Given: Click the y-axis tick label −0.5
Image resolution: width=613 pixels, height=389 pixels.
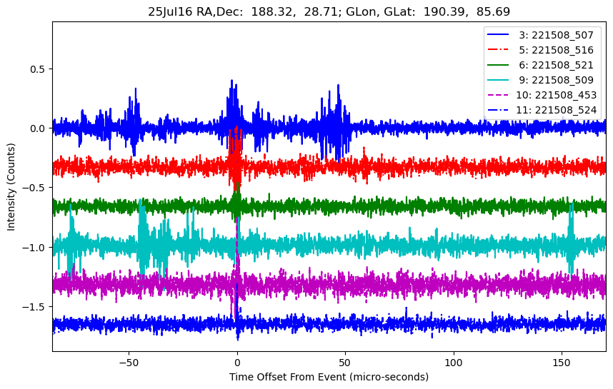Looking at the screenshot, I should coord(34,188).
